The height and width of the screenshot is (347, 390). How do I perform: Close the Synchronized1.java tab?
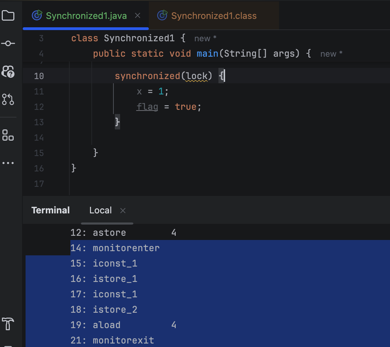[x=137, y=15]
